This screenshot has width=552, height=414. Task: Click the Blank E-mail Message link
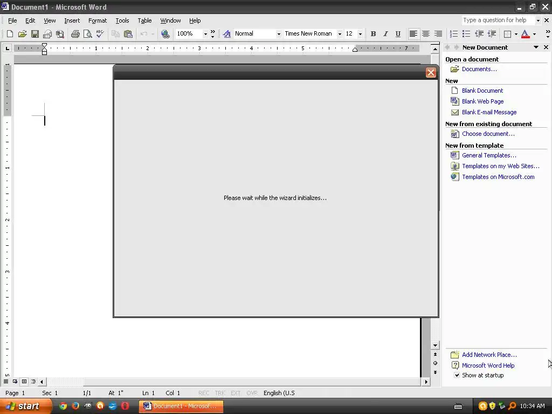click(489, 112)
